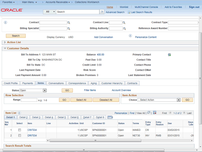Switch to the Conversations tab

pos(56,83)
